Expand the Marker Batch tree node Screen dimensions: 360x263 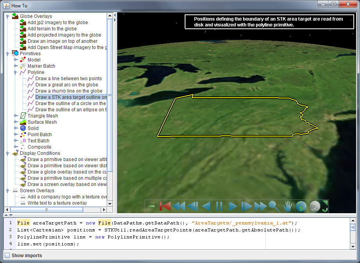[x=15, y=66]
